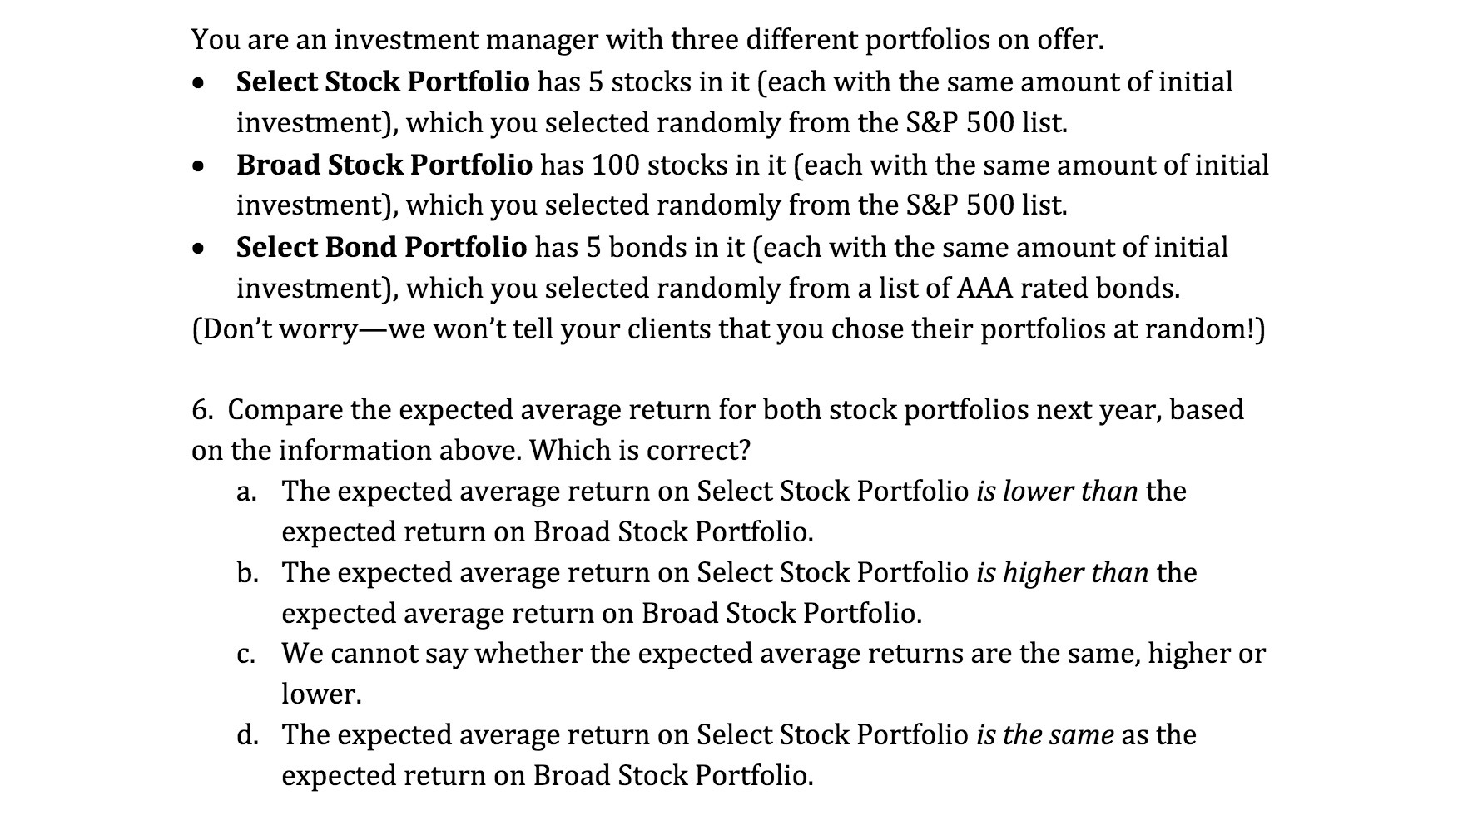Select answer option letter a
1458x825 pixels.
[245, 492]
